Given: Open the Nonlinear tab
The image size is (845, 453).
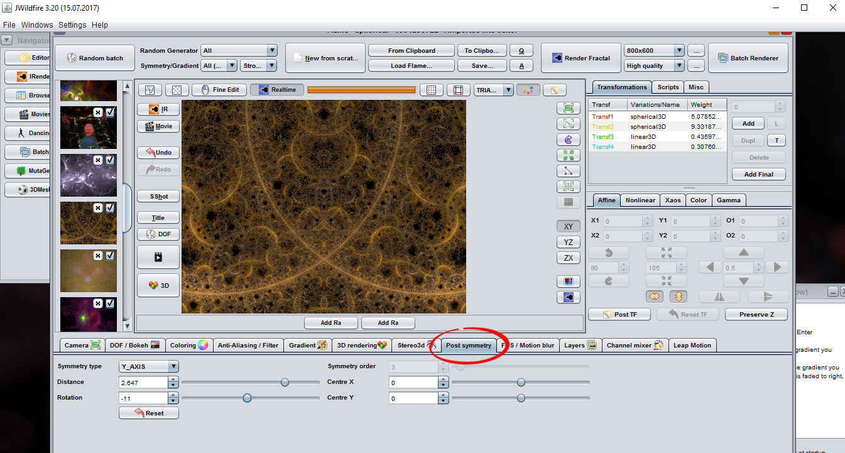Looking at the screenshot, I should point(640,200).
